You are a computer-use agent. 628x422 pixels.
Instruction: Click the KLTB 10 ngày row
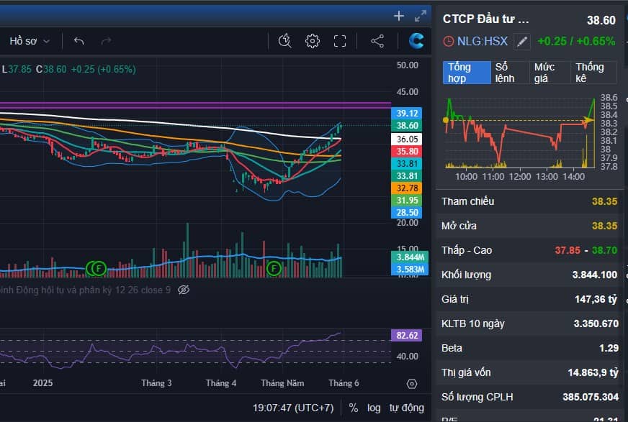click(x=529, y=324)
